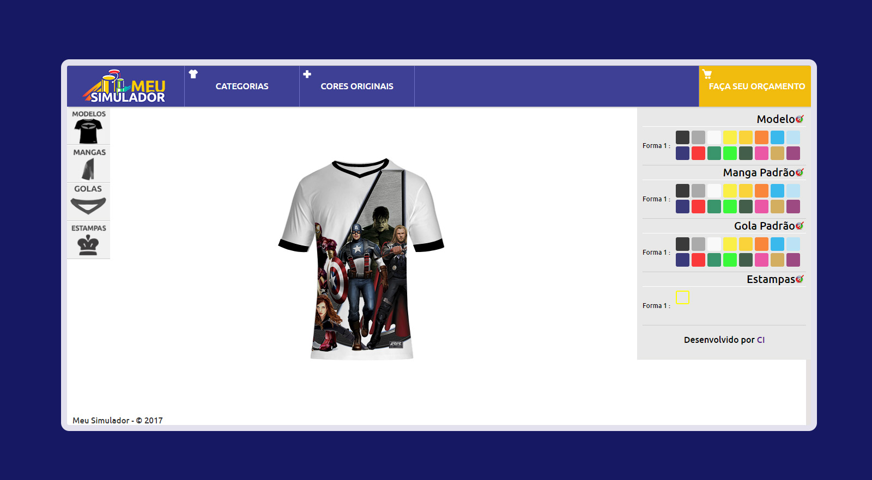Set Gola Padrão color to tan
This screenshot has height=480, width=872.
[777, 260]
